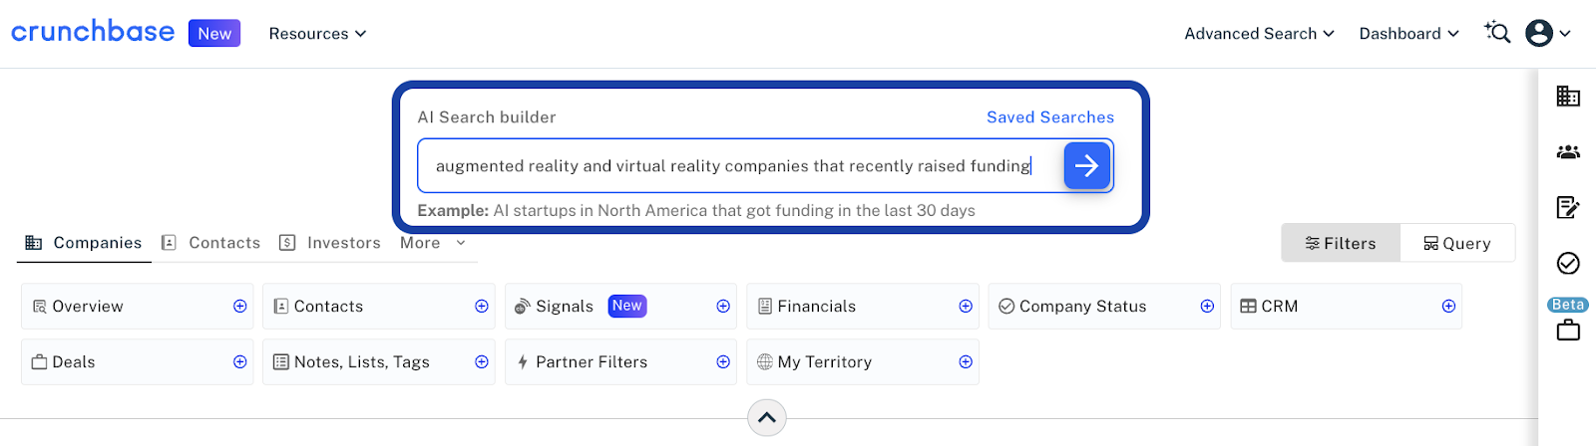Image resolution: width=1596 pixels, height=446 pixels.
Task: Open people icon in right sidebar
Action: 1568,151
